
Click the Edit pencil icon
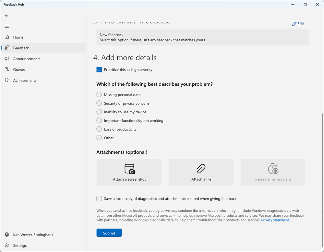[x=294, y=24]
